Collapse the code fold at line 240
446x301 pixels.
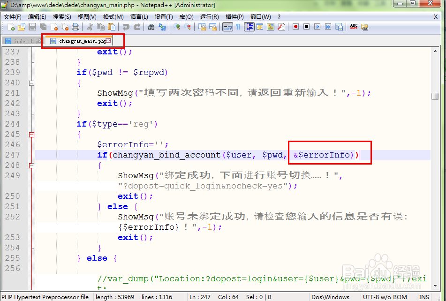click(31, 83)
